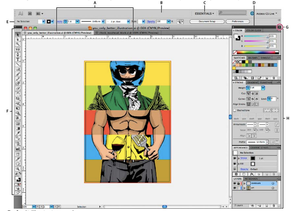Viewport: 291px width, 211px height.
Task: Unlock the contours layer
Action: [238, 183]
